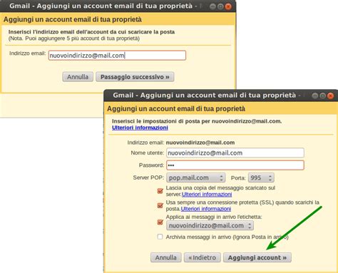Click the « Indietro button
The width and height of the screenshot is (338, 273).
203,257
